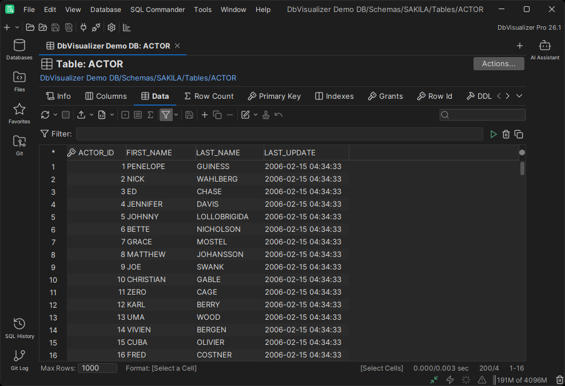This screenshot has width=565, height=386.
Task: Click the chart icon in main toolbar
Action: pyautogui.click(x=126, y=27)
